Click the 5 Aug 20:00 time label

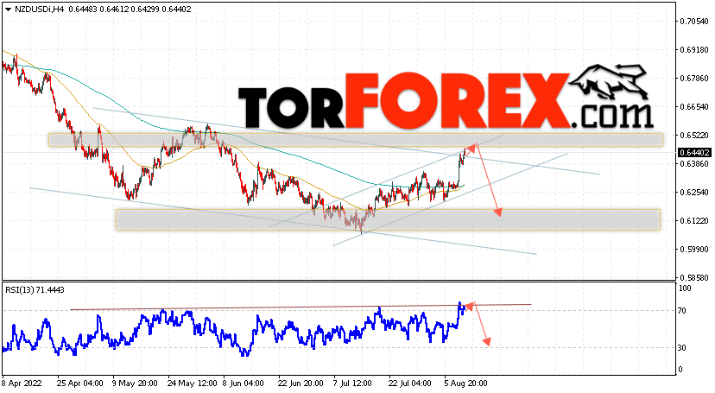point(466,383)
